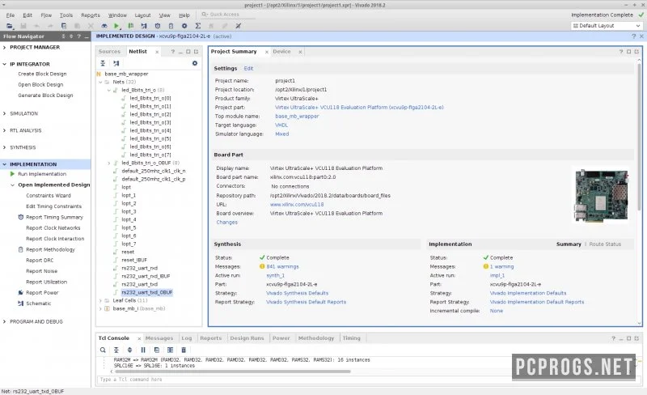This screenshot has height=395, width=647.
Task: Open the Layout menu
Action: [142, 15]
